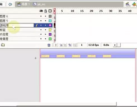Click frame 20 on the timeline ruler

(x=91, y=11)
